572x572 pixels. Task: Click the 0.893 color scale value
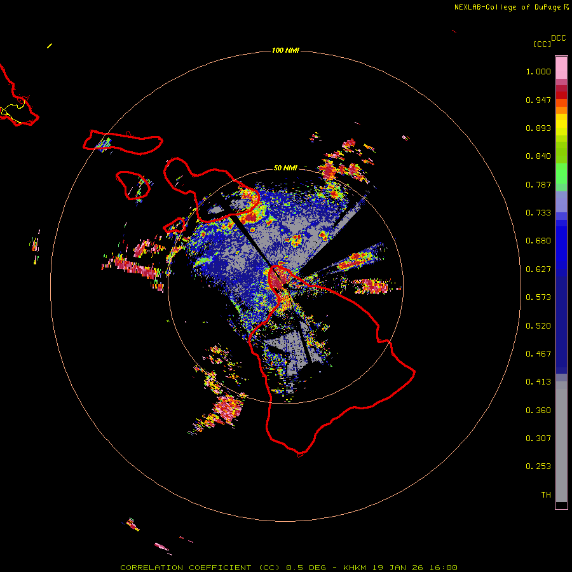(538, 128)
